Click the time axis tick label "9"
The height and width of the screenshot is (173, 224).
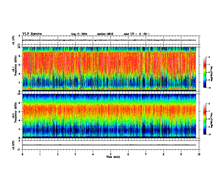(x=181, y=154)
